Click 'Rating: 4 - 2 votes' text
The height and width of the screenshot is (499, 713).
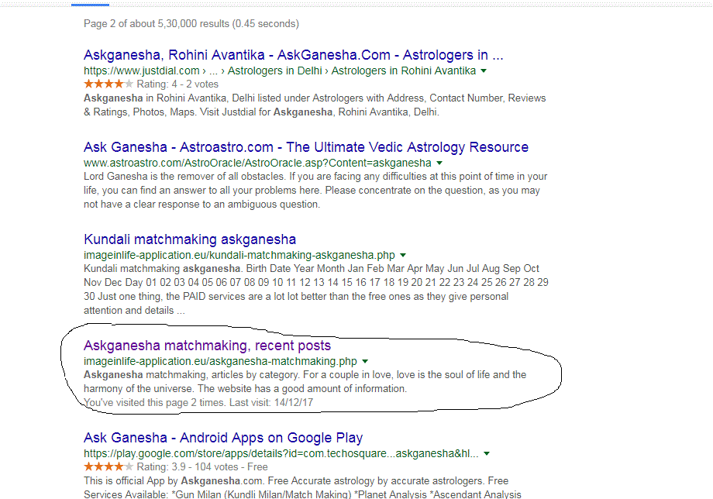pyautogui.click(x=177, y=84)
